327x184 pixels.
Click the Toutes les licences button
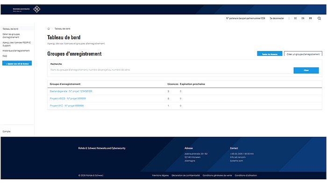(x=270, y=53)
